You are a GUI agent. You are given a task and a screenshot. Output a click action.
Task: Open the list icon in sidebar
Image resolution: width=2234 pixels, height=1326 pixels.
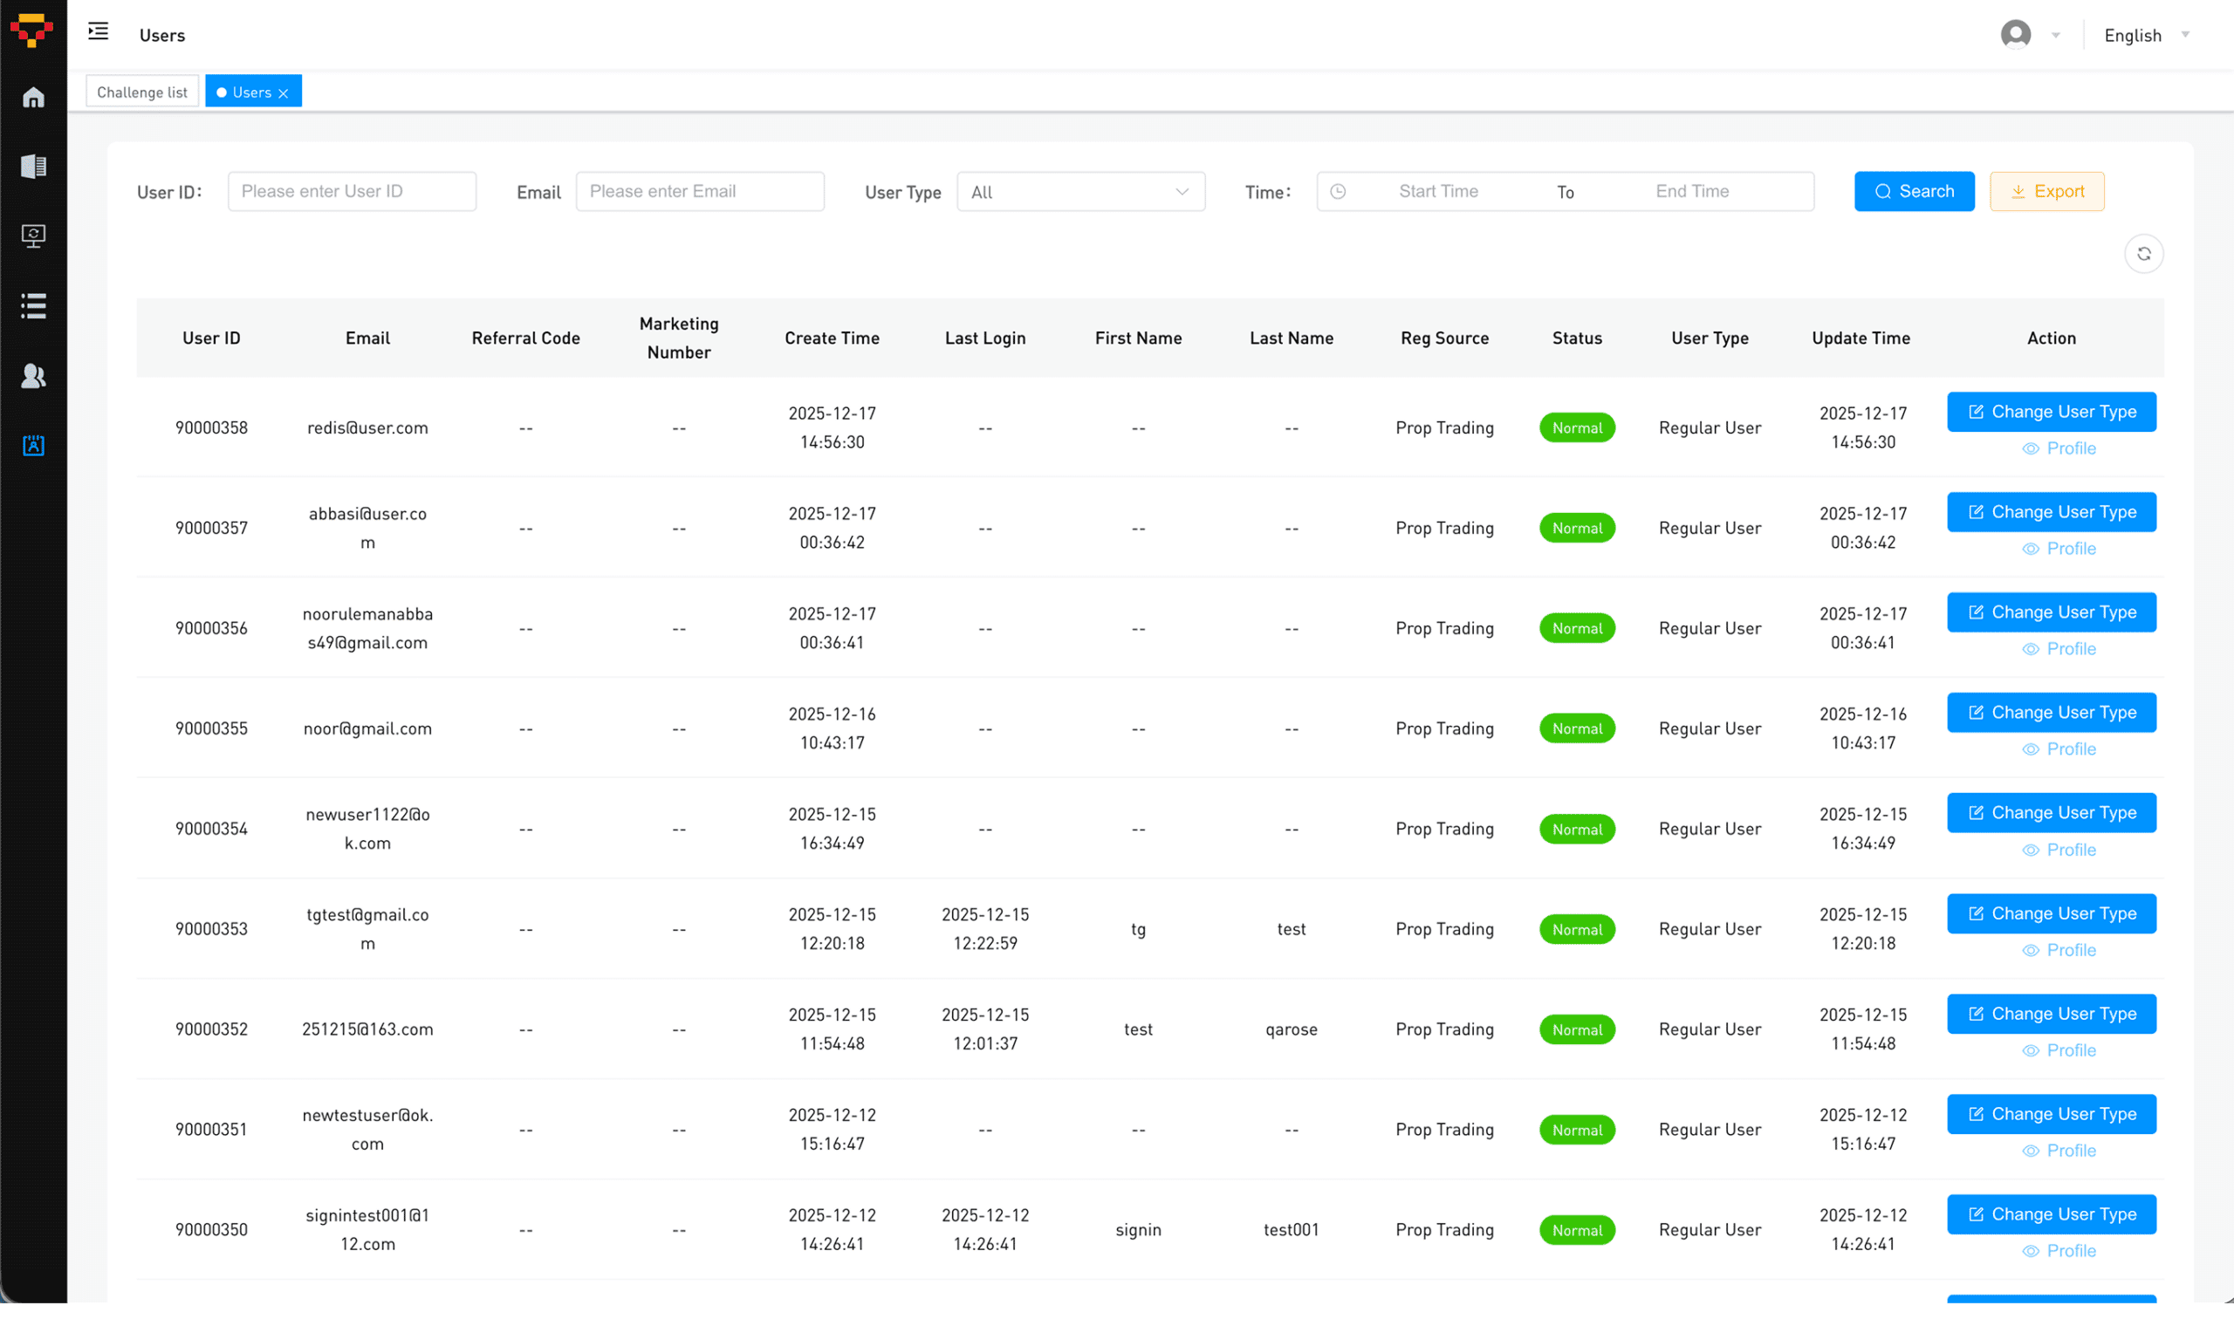[33, 305]
